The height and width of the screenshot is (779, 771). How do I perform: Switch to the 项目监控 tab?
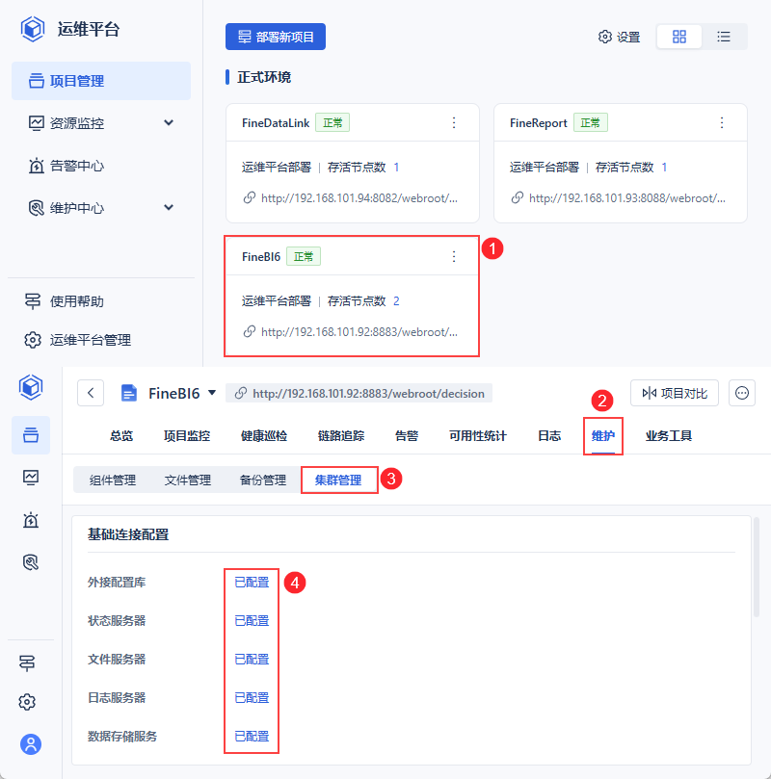pos(187,435)
